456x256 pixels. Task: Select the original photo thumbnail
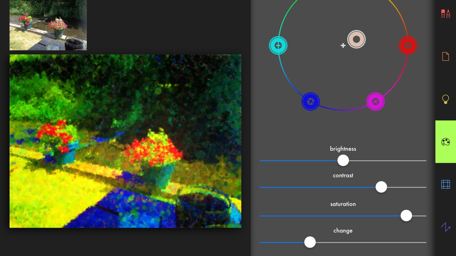click(48, 25)
